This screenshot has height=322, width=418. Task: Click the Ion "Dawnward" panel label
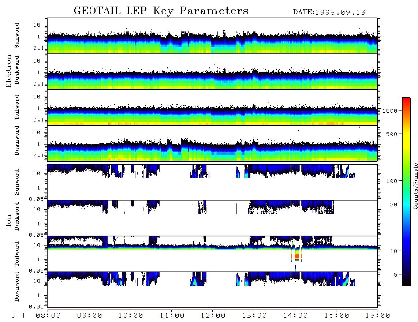pyautogui.click(x=17, y=287)
